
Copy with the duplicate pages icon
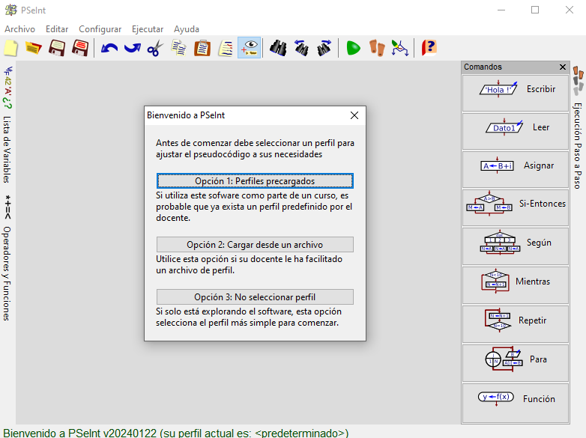tap(178, 48)
